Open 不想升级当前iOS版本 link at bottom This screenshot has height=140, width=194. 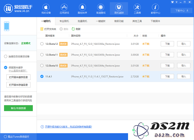point(68,127)
